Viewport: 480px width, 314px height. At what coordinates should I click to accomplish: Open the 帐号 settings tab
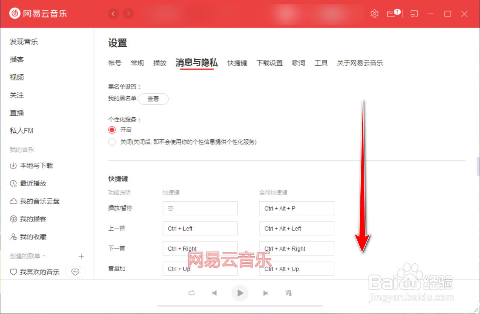115,63
